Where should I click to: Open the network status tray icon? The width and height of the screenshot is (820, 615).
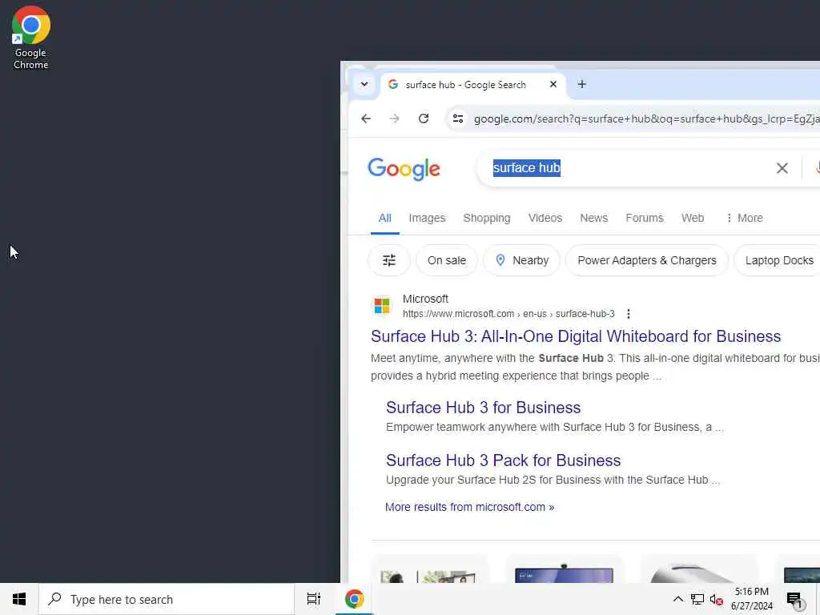point(697,599)
